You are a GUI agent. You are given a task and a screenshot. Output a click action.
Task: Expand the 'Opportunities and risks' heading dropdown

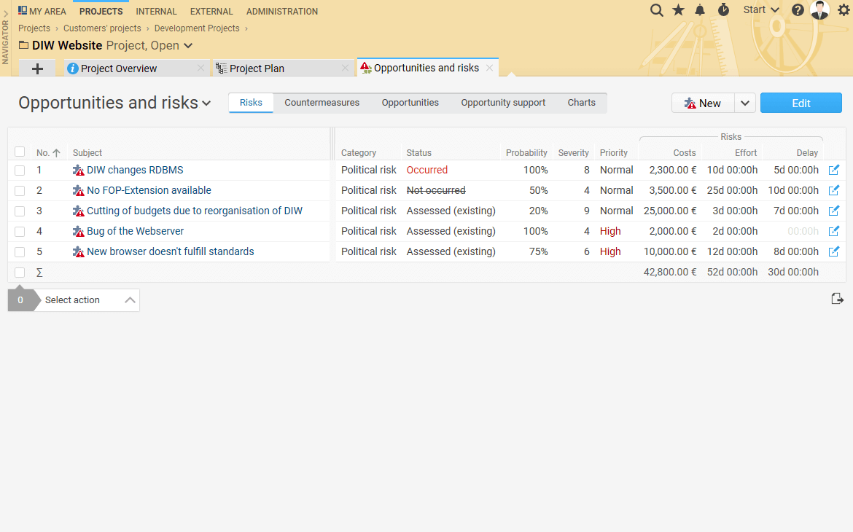click(206, 103)
